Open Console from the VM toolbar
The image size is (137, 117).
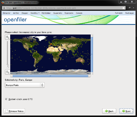79,13
